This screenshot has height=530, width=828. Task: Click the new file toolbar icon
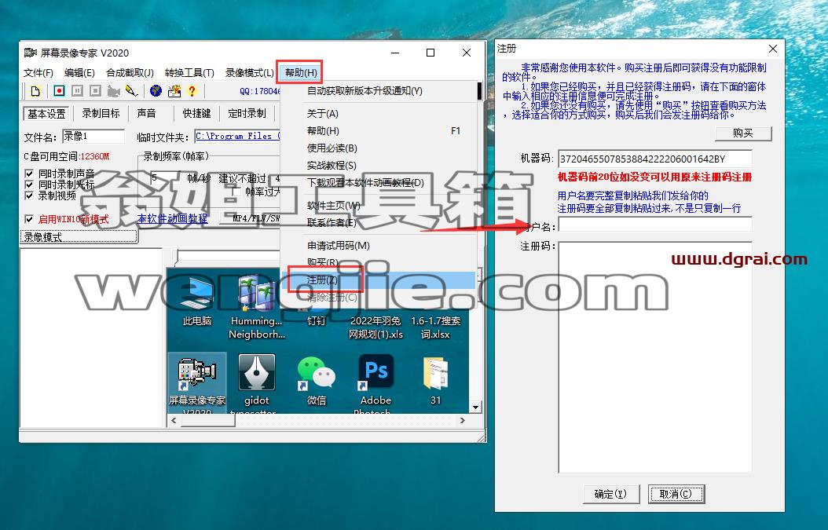click(35, 91)
